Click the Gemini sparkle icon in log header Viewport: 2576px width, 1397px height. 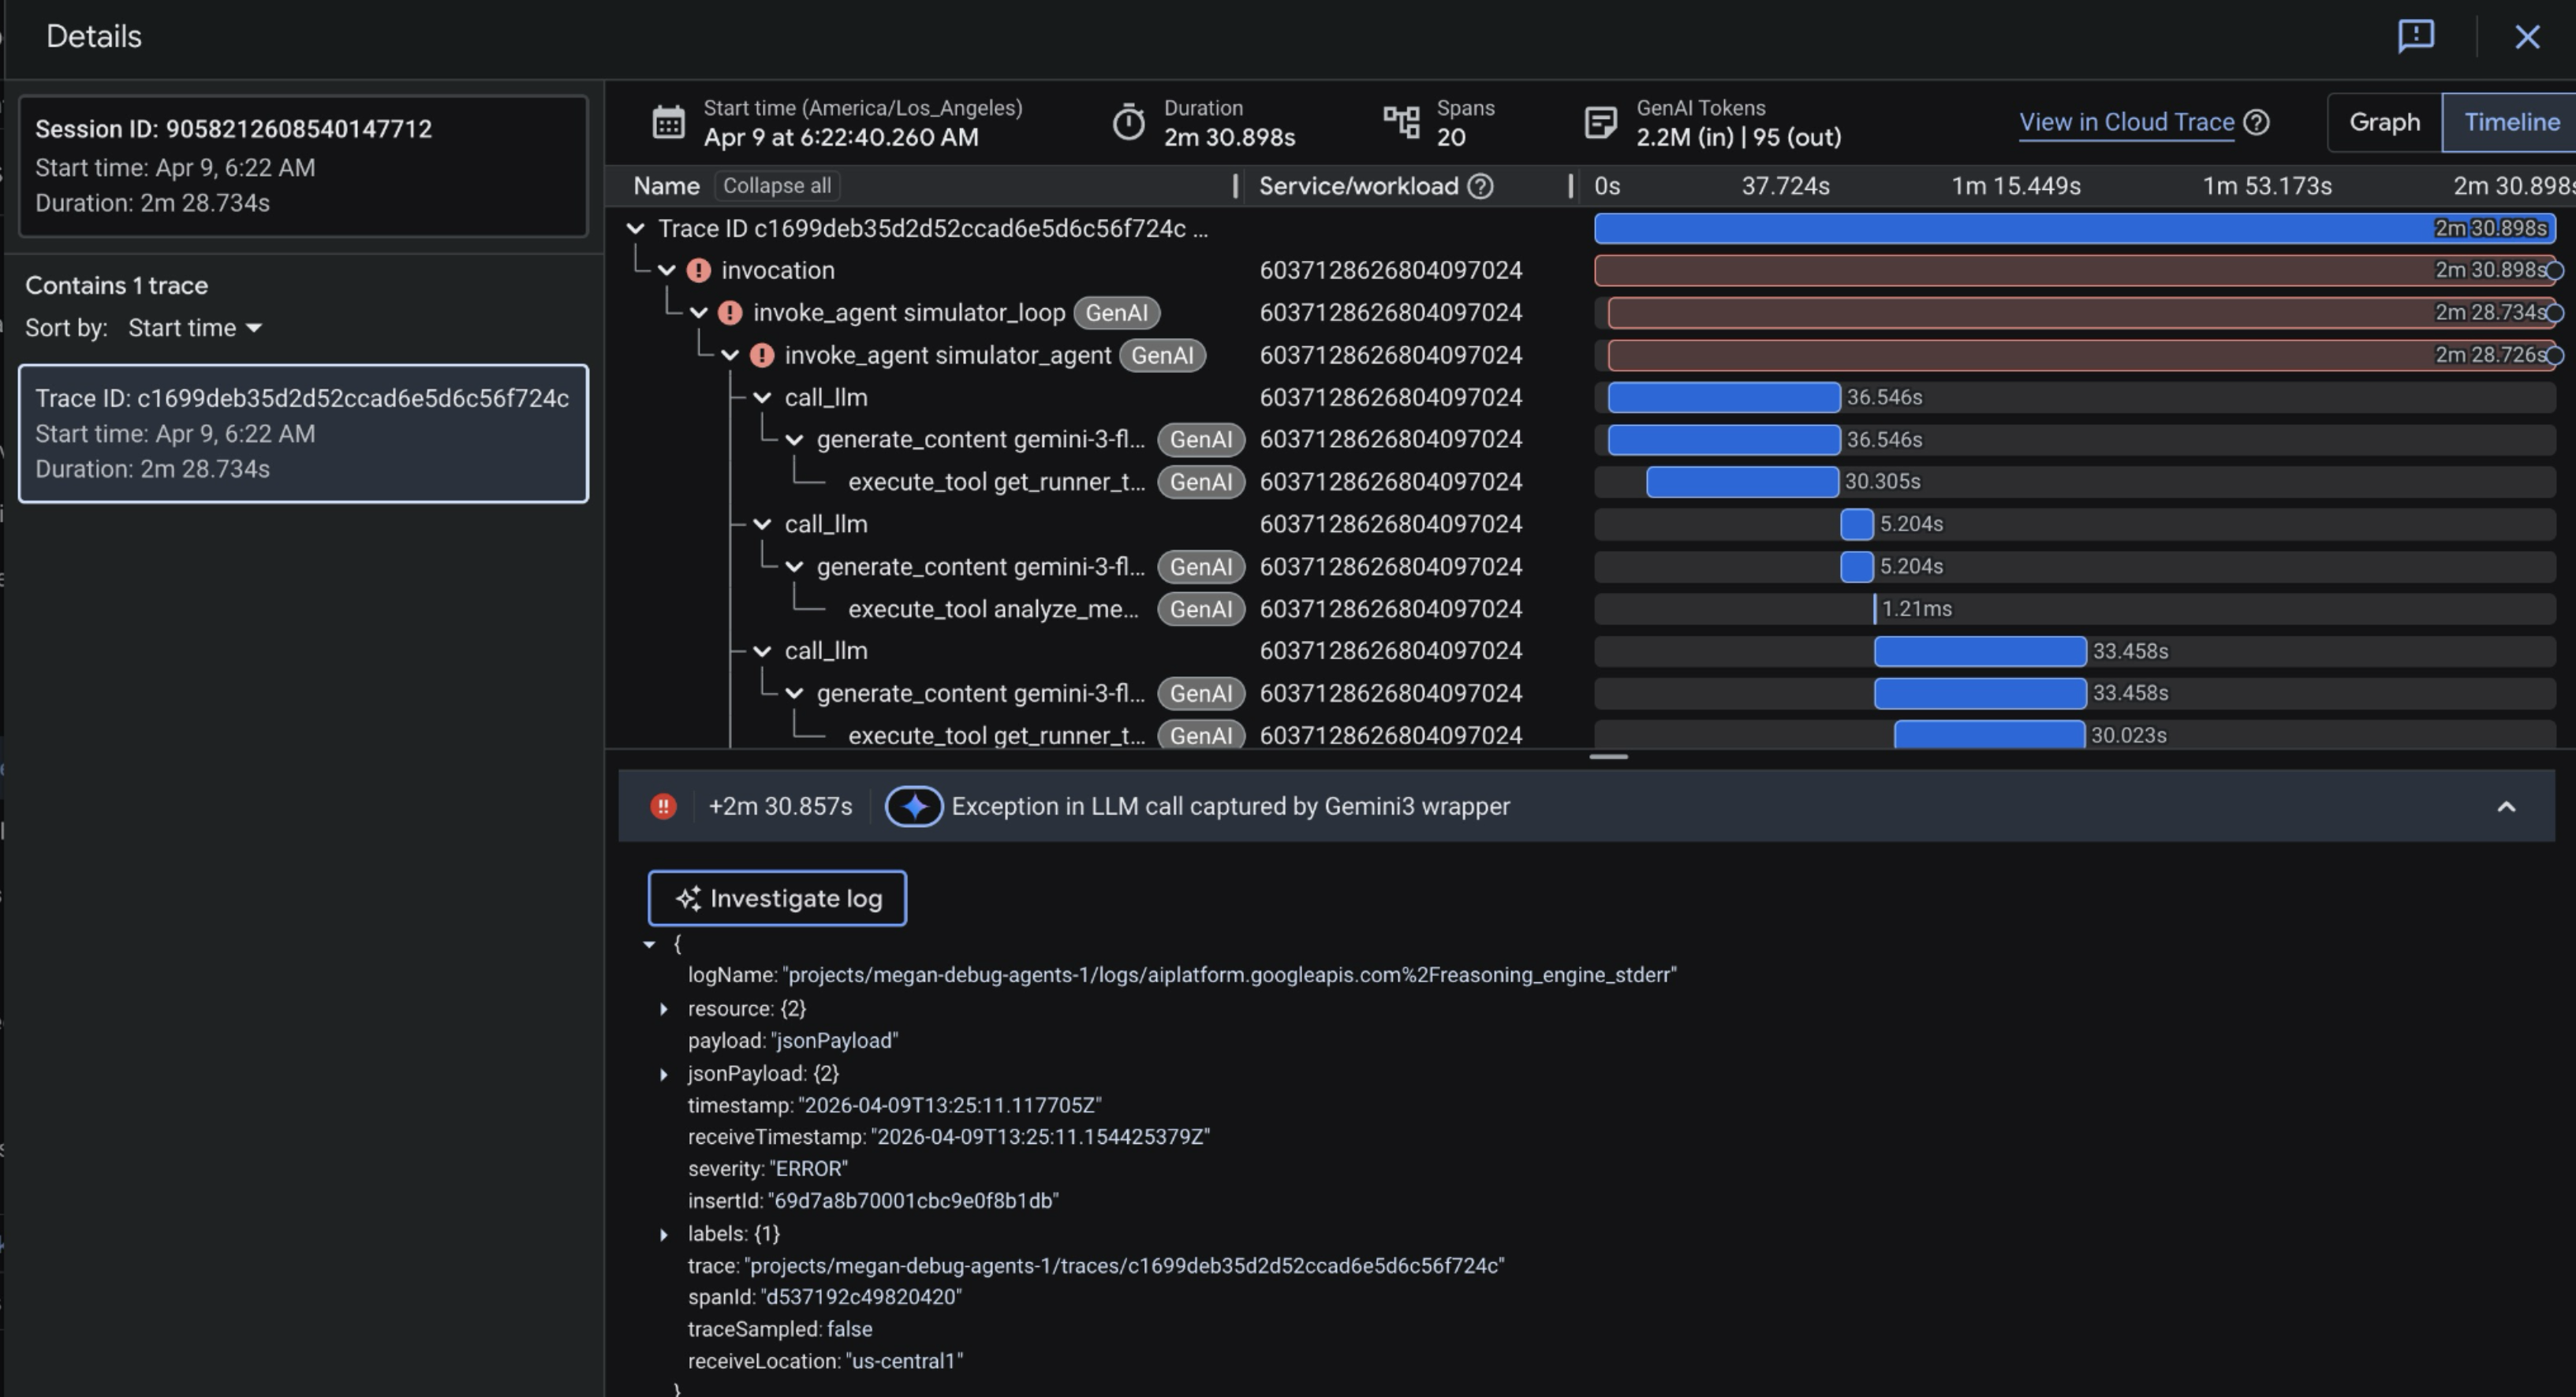(x=913, y=807)
